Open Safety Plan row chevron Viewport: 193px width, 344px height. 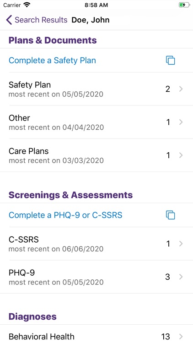(181, 89)
